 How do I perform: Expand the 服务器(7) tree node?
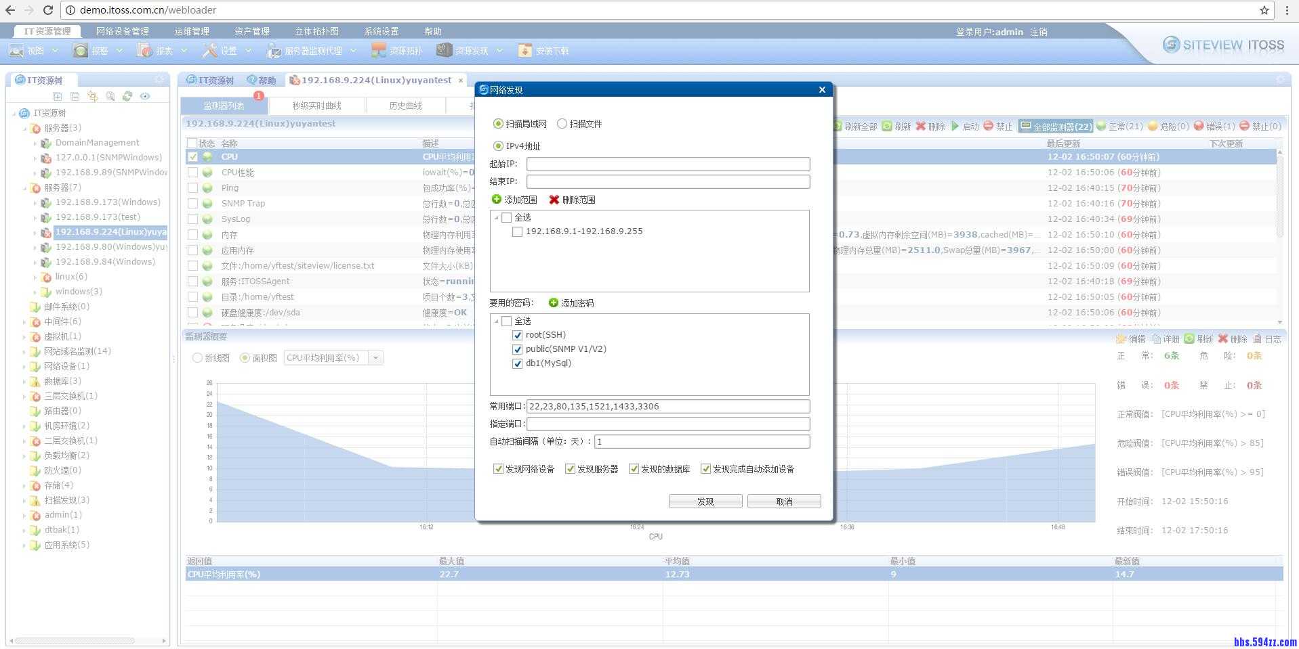pyautogui.click(x=25, y=187)
